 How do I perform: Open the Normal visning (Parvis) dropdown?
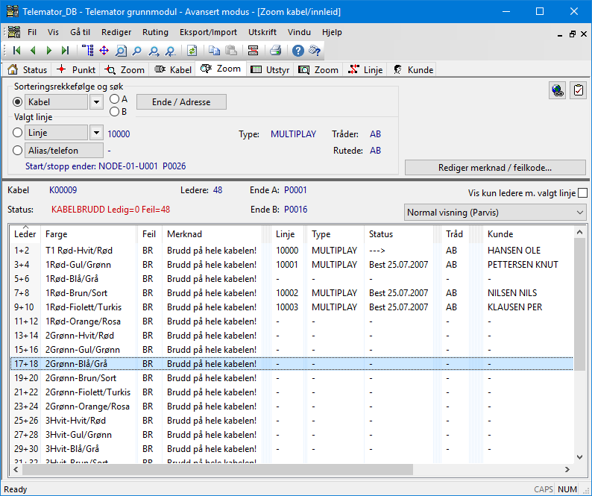(495, 213)
